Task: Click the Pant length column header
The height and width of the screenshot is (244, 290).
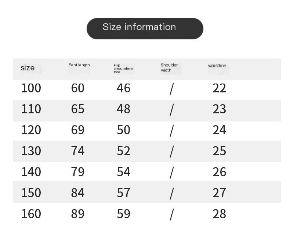Action: [79, 65]
